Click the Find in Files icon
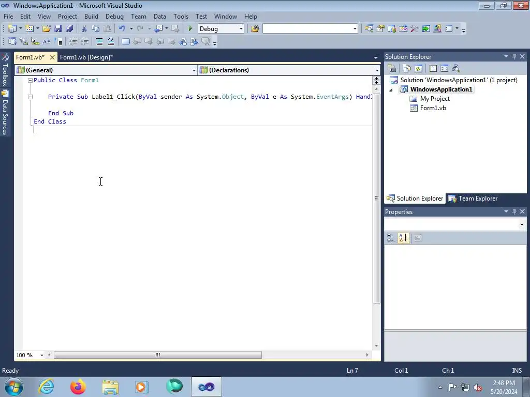This screenshot has height=397, width=530. coord(255,29)
